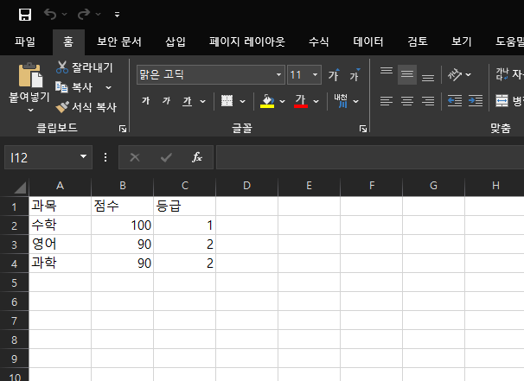Open fill color palette dropdown
The height and width of the screenshot is (381, 524).
282,101
